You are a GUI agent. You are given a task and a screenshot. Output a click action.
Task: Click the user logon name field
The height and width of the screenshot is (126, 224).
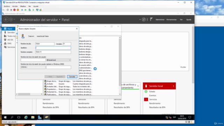click(x=33, y=60)
